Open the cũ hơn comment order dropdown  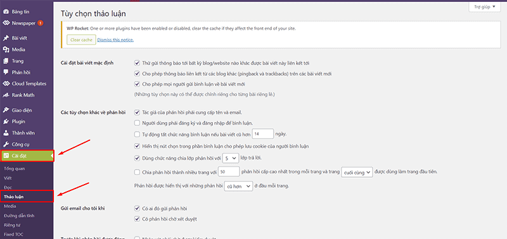tap(238, 186)
